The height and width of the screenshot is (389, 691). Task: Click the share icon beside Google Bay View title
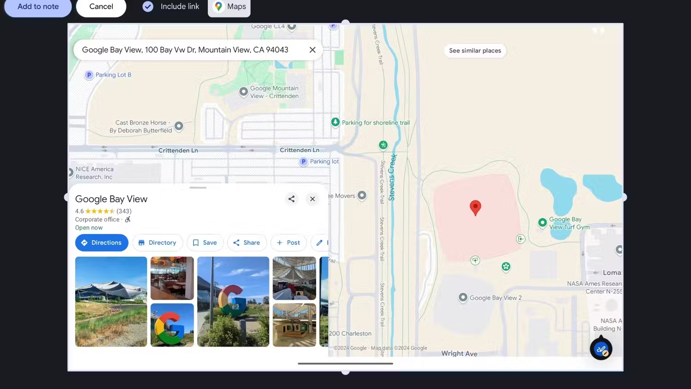(291, 199)
